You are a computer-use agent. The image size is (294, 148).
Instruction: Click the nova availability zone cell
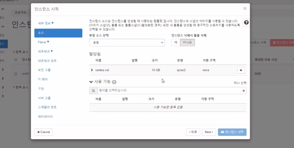click(206, 70)
